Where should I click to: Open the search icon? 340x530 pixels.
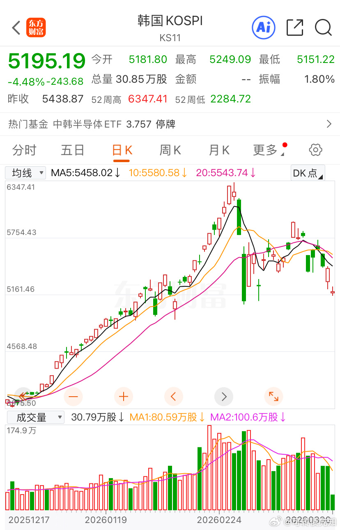pyautogui.click(x=324, y=28)
